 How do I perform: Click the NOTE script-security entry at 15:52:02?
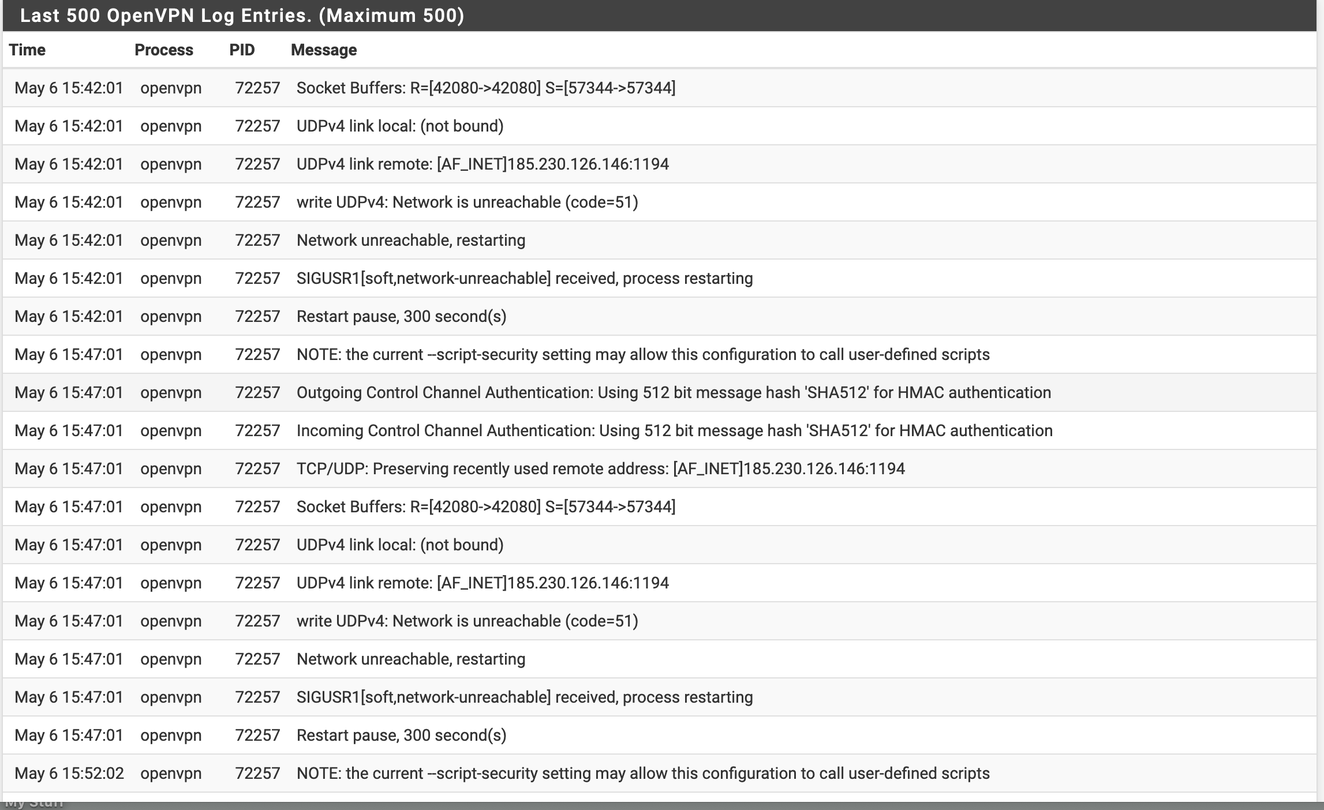[x=660, y=773]
